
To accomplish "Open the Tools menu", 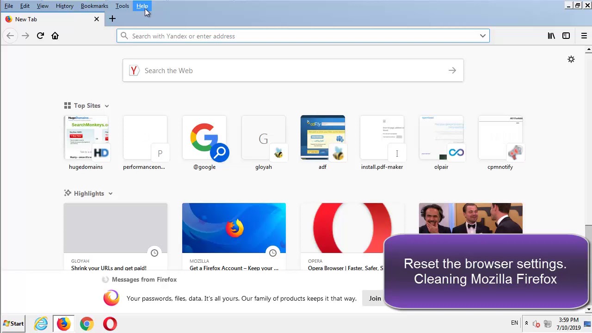I will click(x=122, y=6).
